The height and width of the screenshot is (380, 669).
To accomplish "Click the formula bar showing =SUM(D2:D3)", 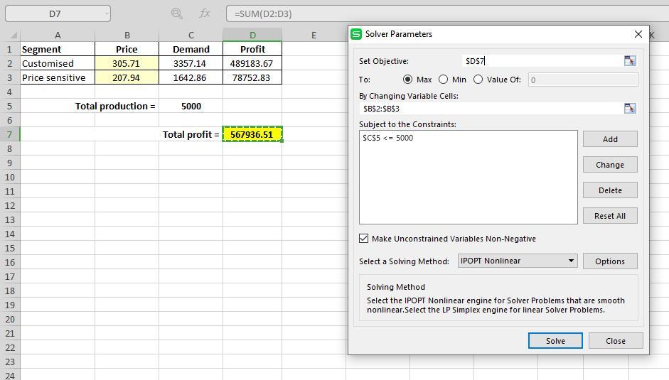I will [x=447, y=13].
